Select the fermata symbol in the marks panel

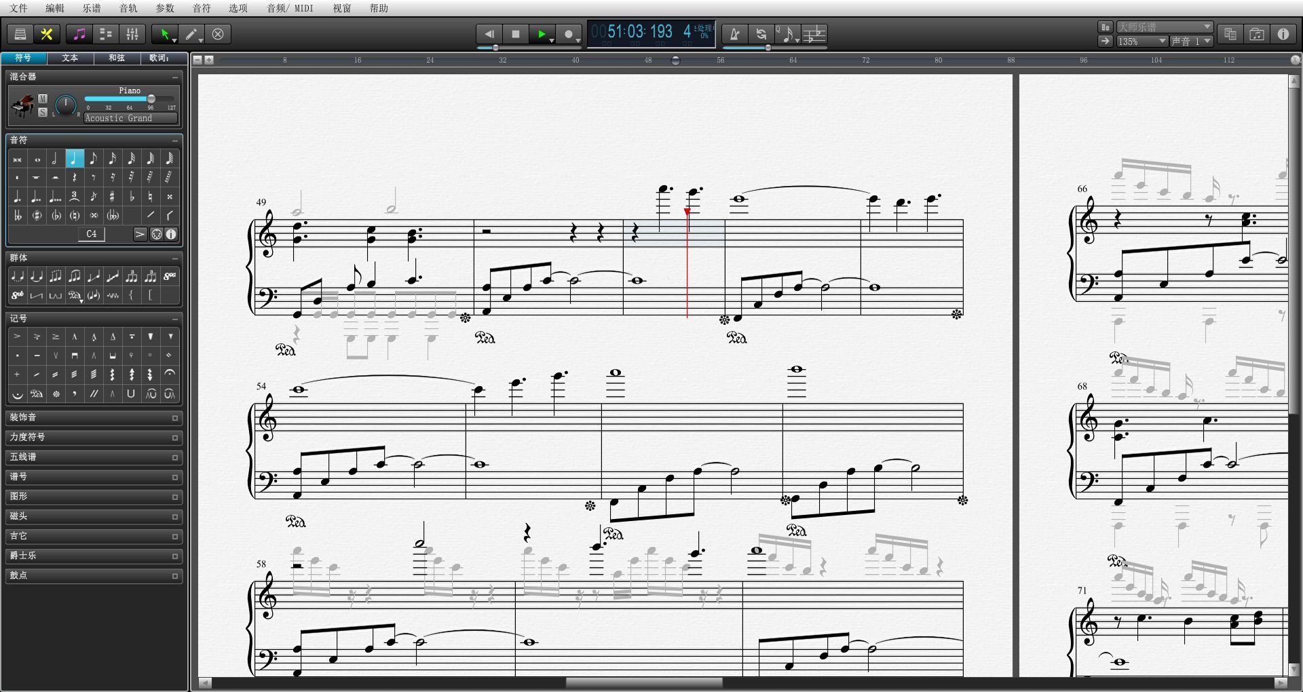(x=169, y=374)
